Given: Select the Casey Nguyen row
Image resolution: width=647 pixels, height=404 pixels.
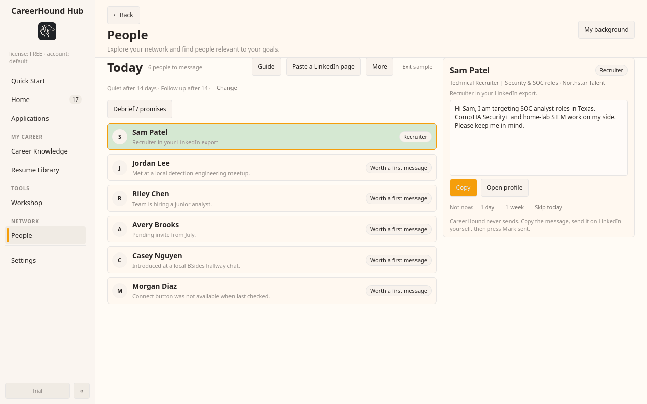Looking at the screenshot, I should (272, 260).
